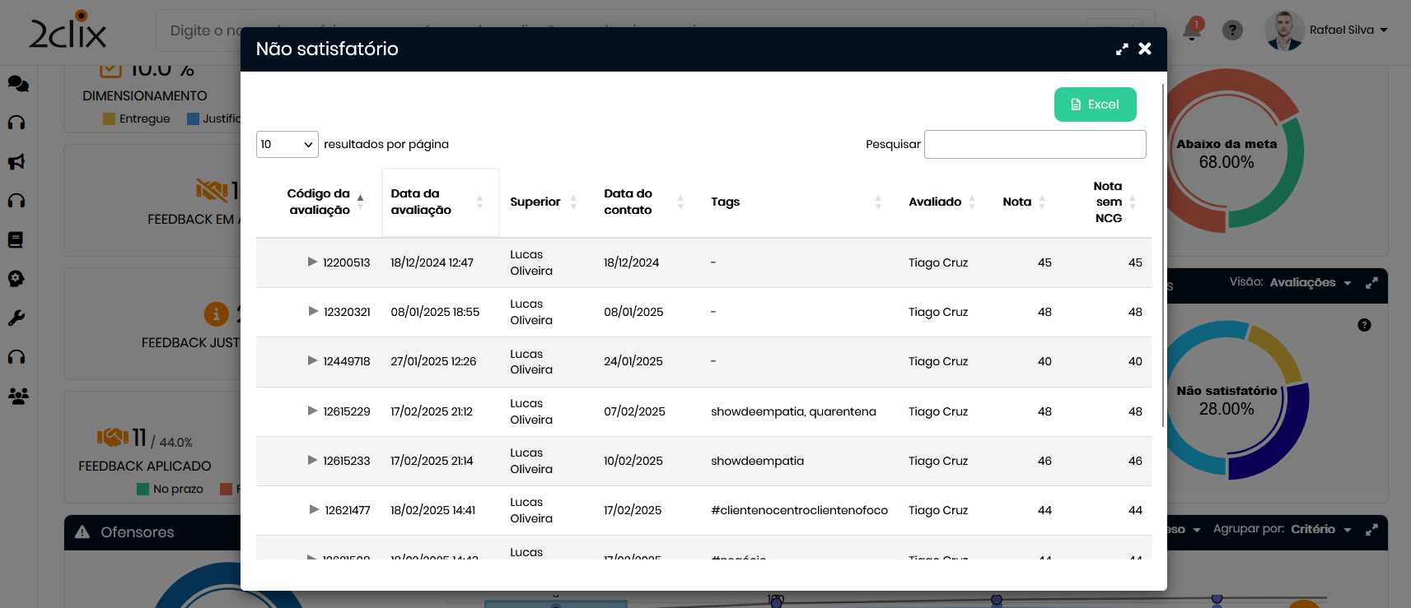Open the wrench tools sidebar icon
The width and height of the screenshot is (1411, 608).
17,318
